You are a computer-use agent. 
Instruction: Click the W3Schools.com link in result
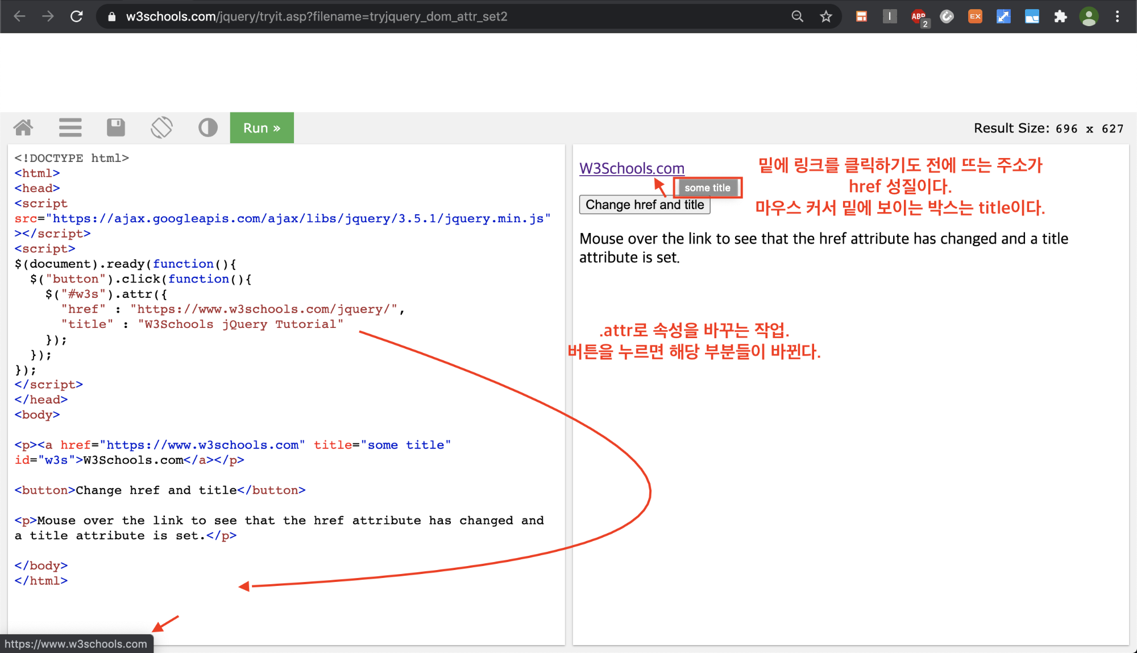click(x=632, y=168)
